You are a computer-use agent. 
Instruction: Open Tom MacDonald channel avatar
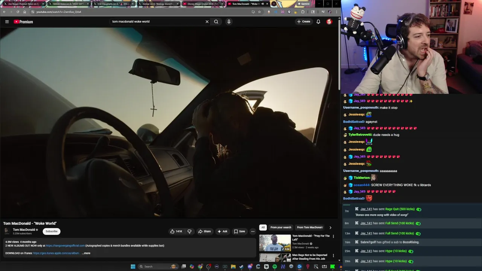(6, 231)
